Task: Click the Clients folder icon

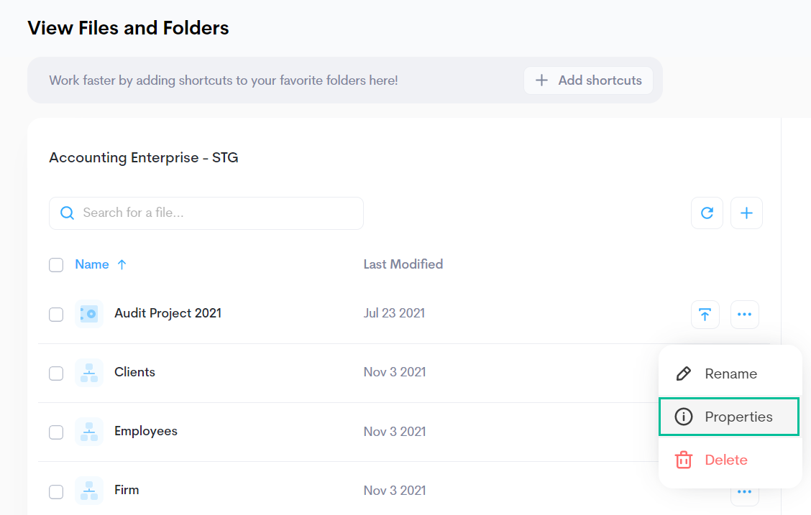Action: [x=89, y=373]
